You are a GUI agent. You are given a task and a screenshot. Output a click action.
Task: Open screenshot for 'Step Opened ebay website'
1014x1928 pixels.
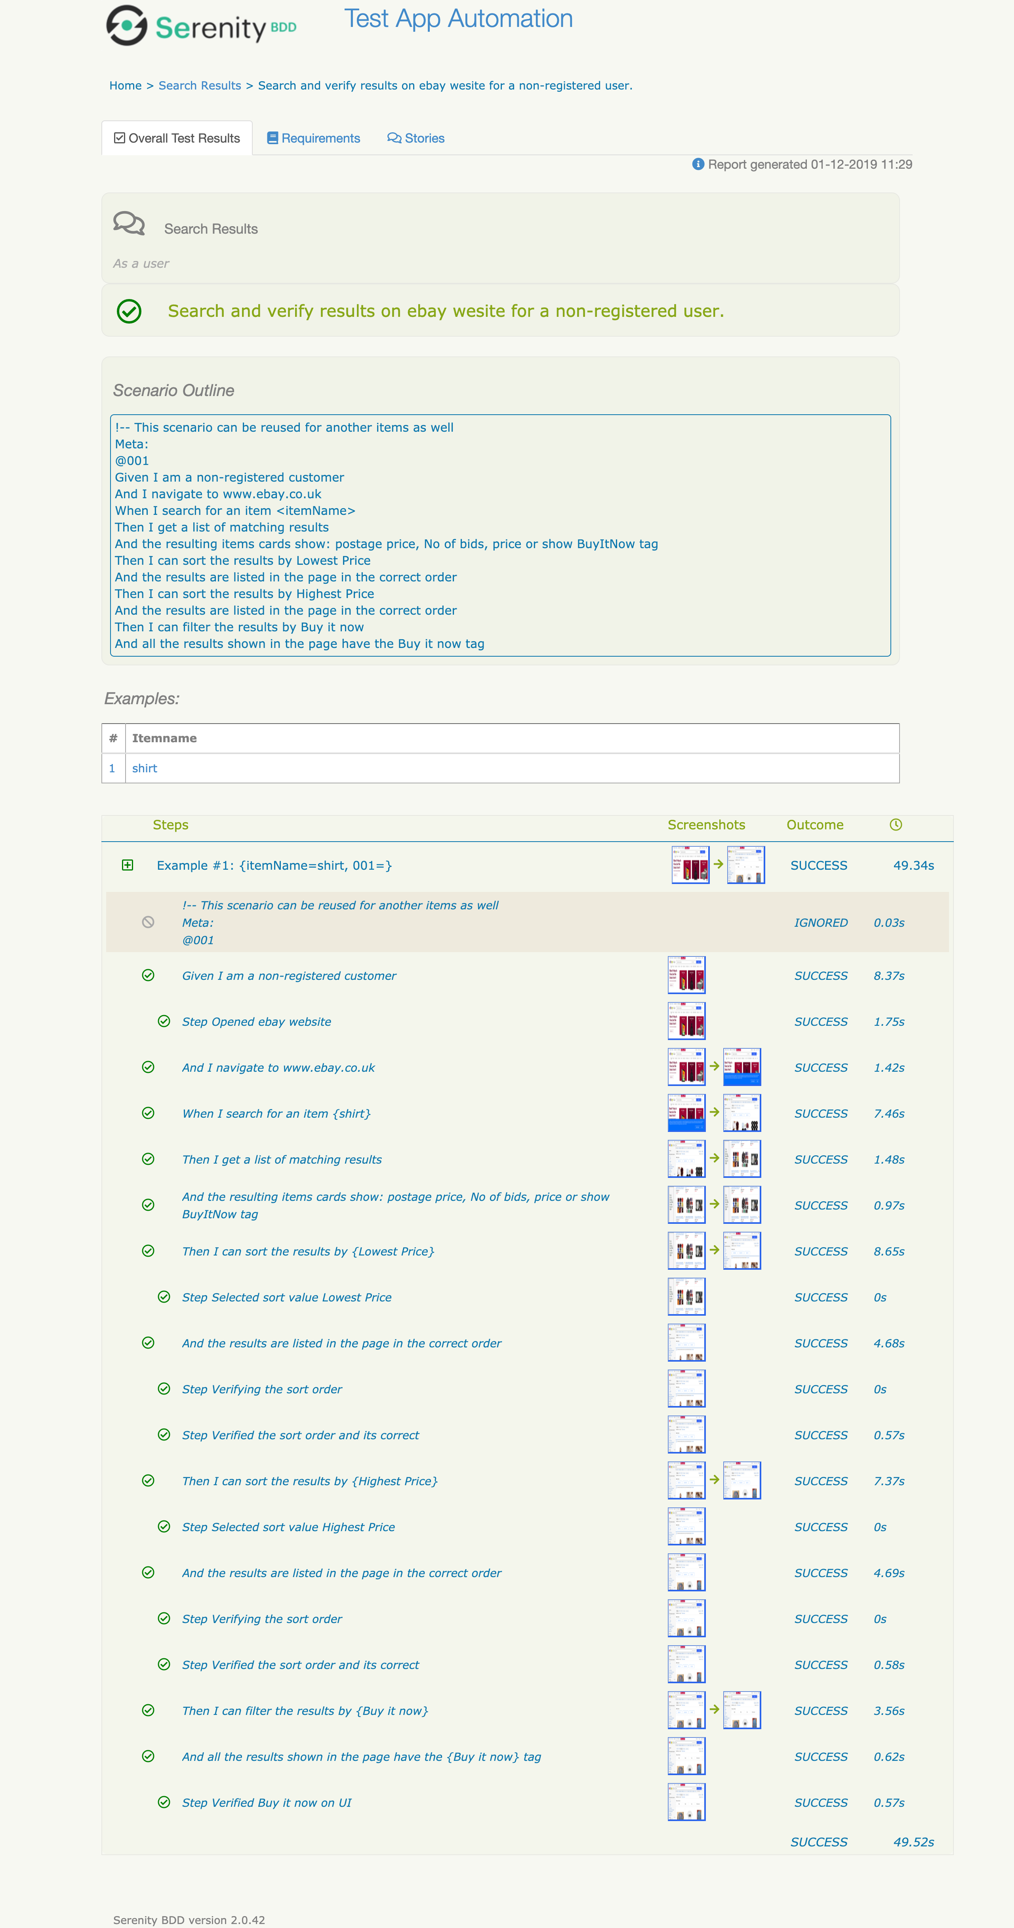686,1021
